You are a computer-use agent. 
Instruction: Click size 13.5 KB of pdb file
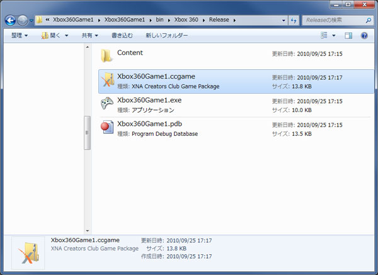click(302, 134)
